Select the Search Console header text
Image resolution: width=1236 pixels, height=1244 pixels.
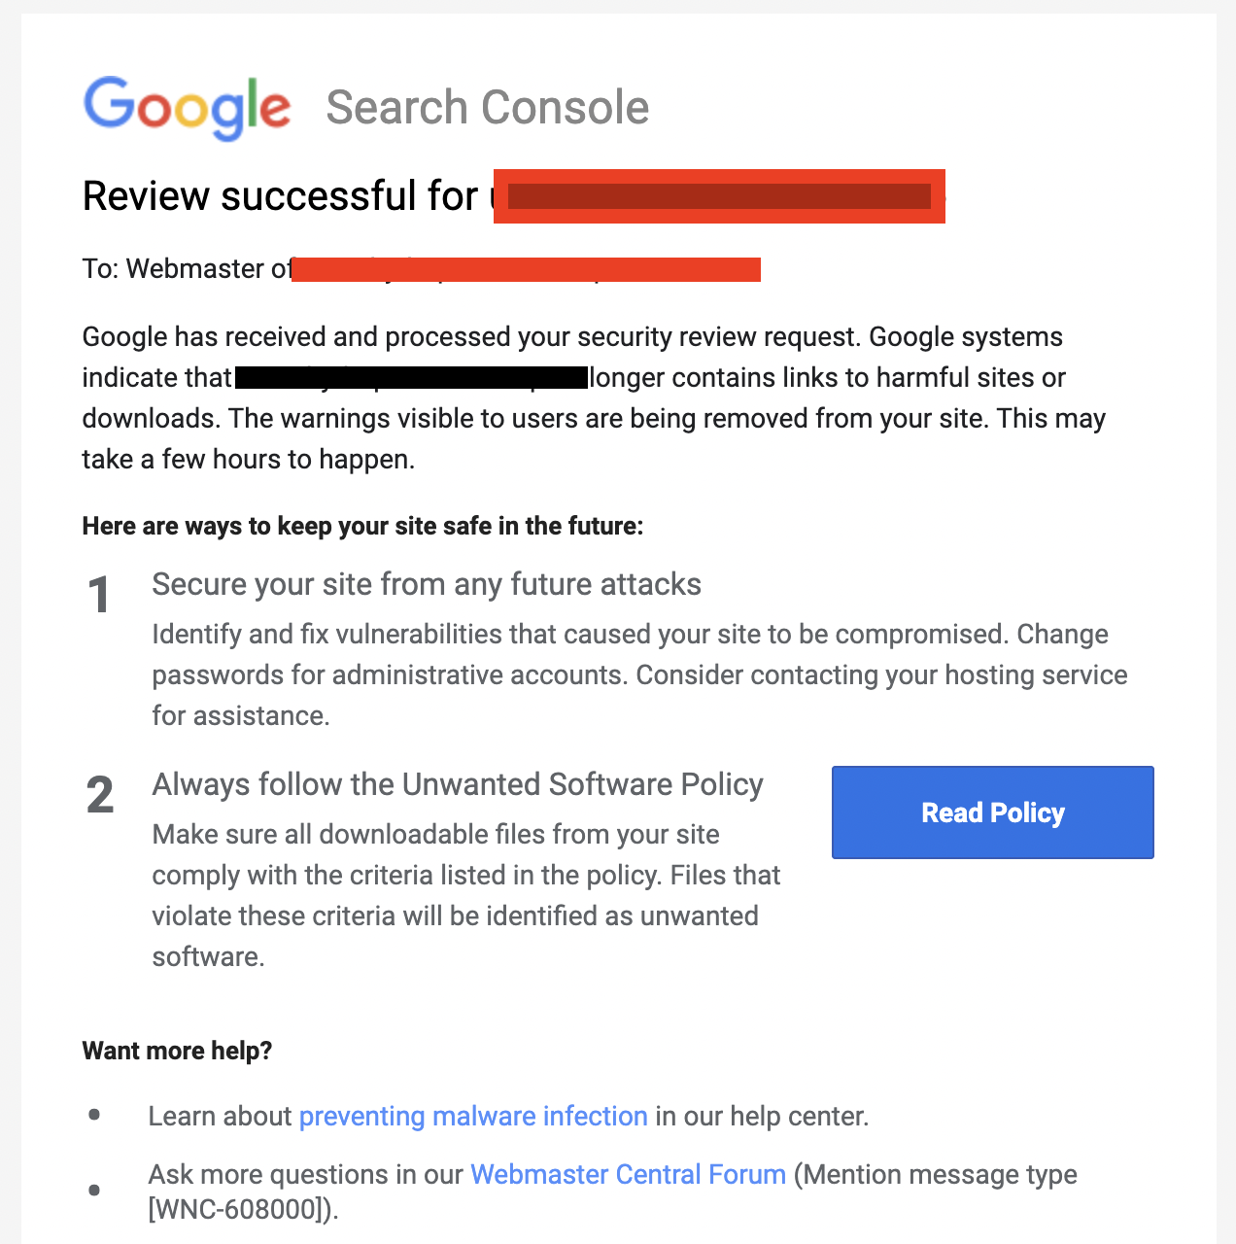487,107
